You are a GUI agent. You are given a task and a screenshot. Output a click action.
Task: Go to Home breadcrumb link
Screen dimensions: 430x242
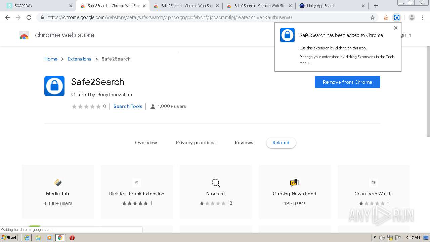51,59
